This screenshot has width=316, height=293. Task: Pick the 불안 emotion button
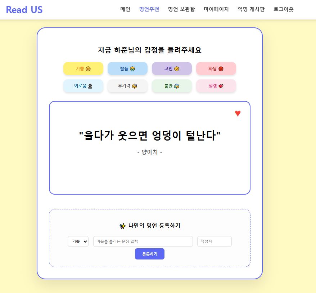coord(172,86)
